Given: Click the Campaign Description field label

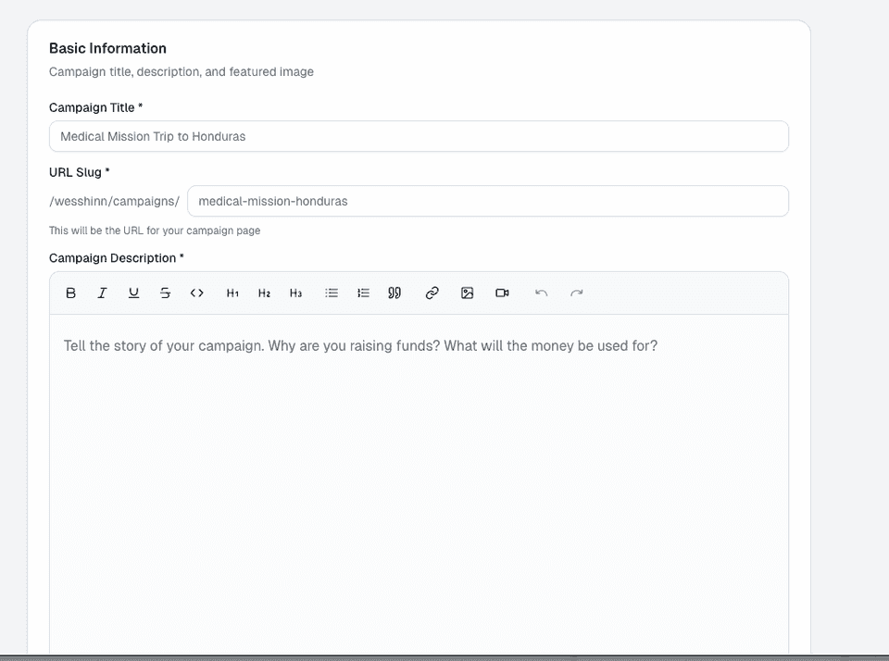Looking at the screenshot, I should [x=116, y=258].
